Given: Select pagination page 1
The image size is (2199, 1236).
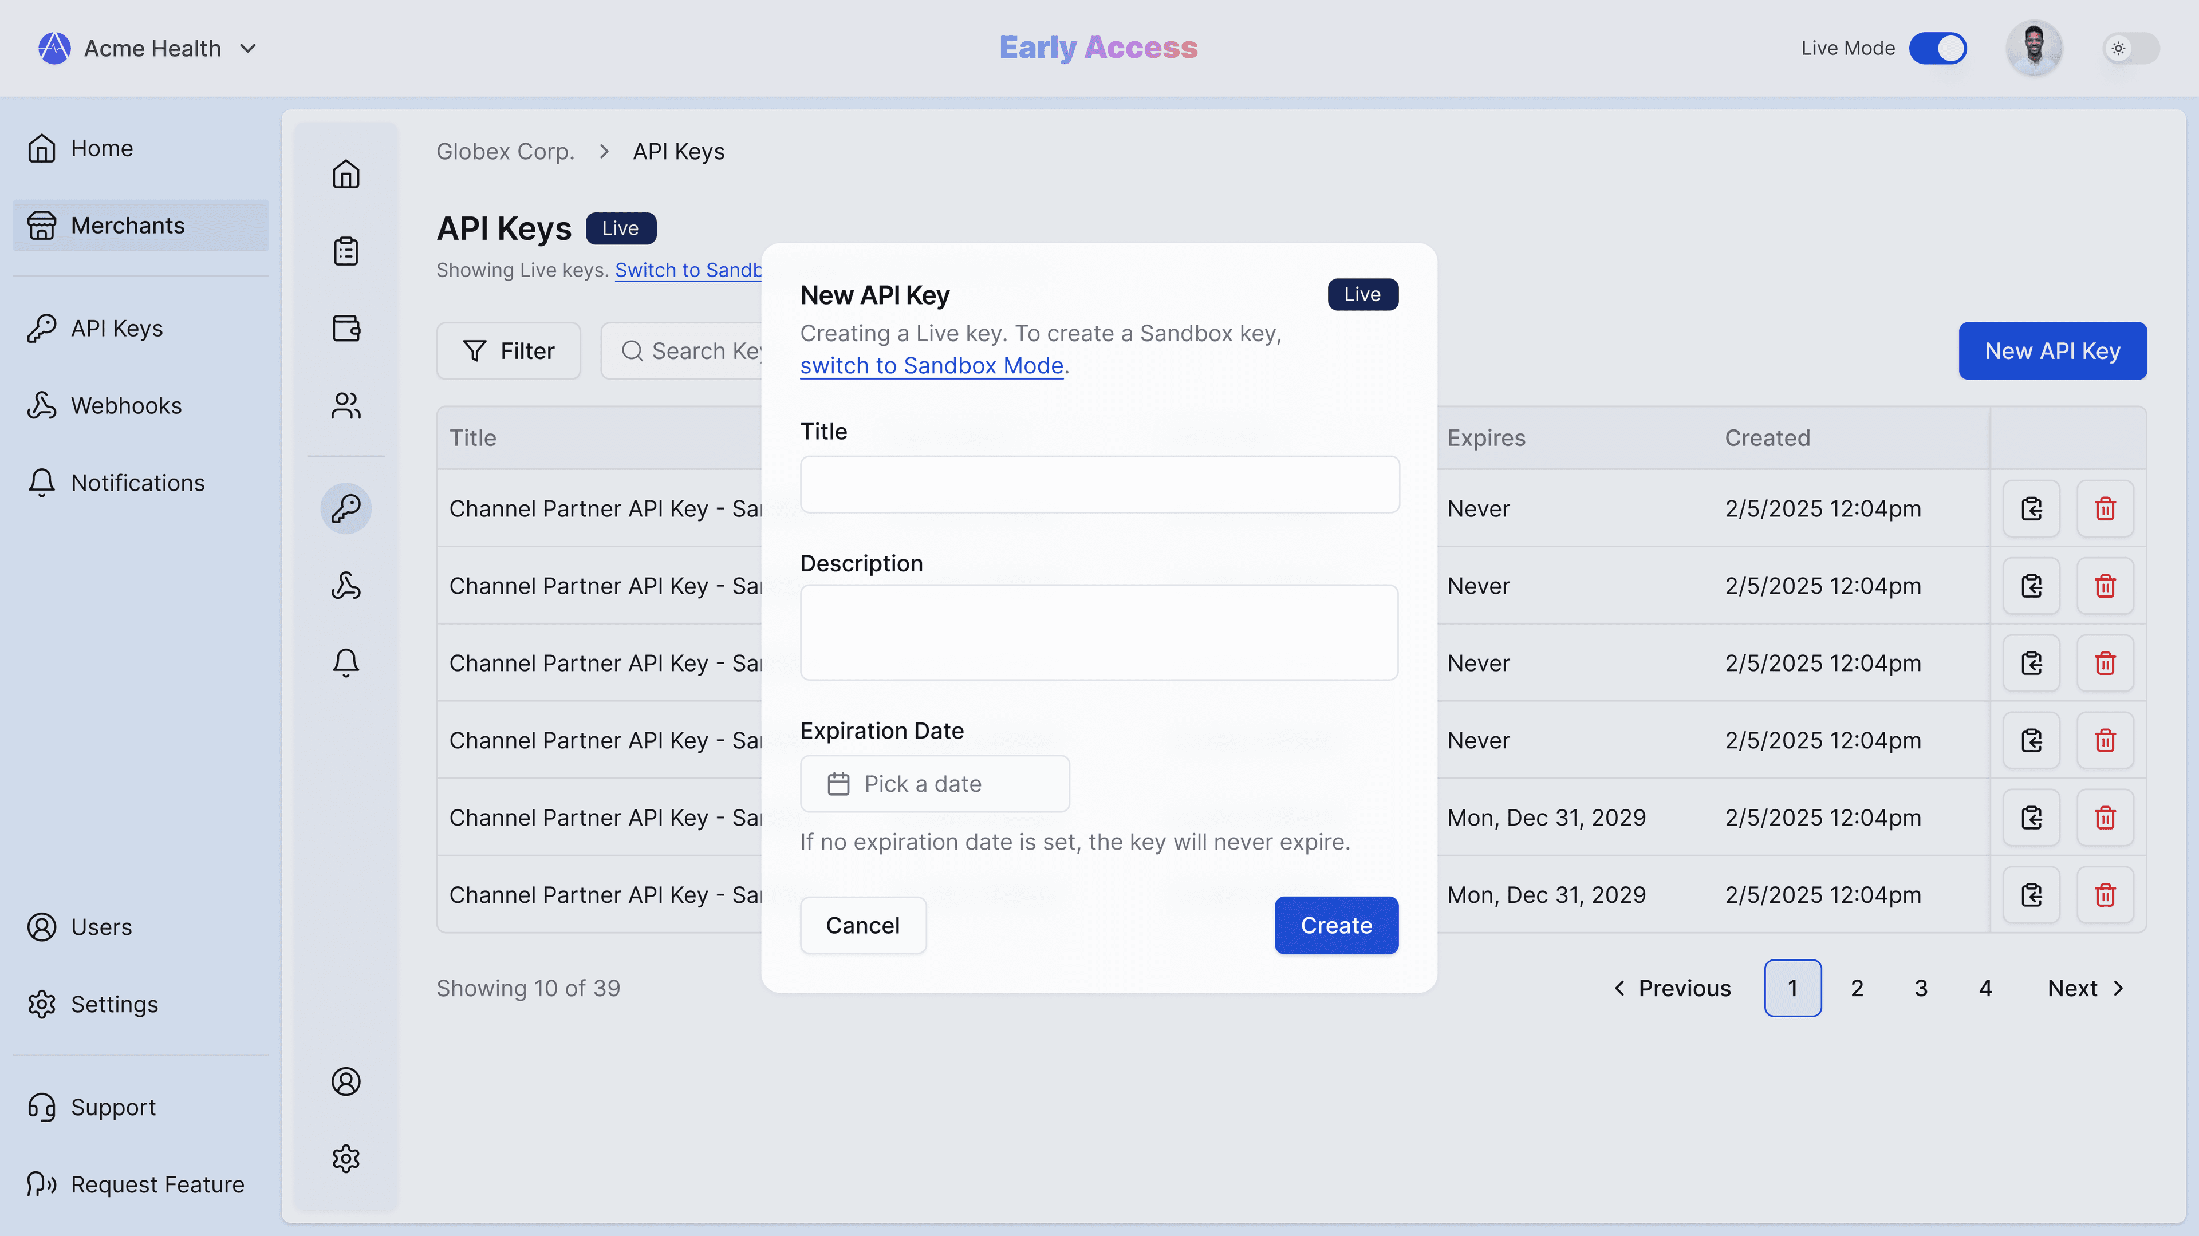Looking at the screenshot, I should [x=1792, y=989].
